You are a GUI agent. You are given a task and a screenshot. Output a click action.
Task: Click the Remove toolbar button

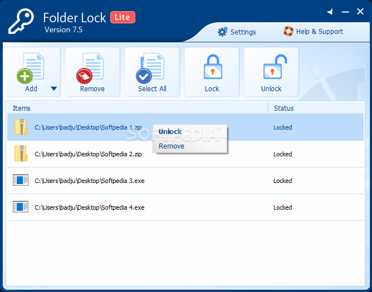93,72
